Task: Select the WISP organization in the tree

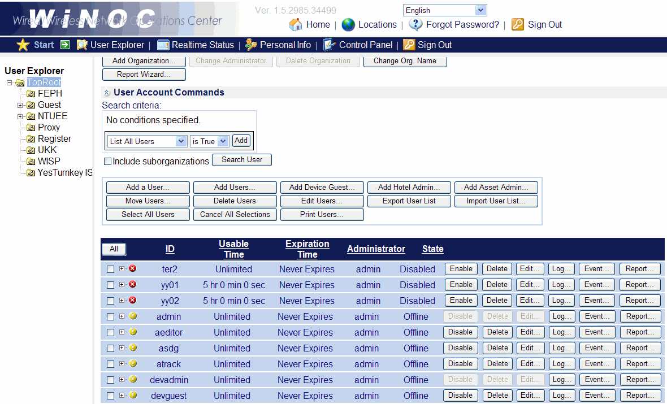Action: [49, 161]
